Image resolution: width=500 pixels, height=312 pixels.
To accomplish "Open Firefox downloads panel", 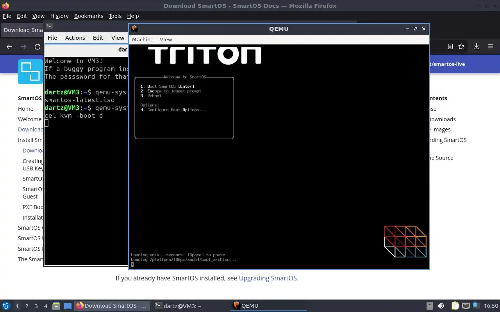I will (x=476, y=46).
